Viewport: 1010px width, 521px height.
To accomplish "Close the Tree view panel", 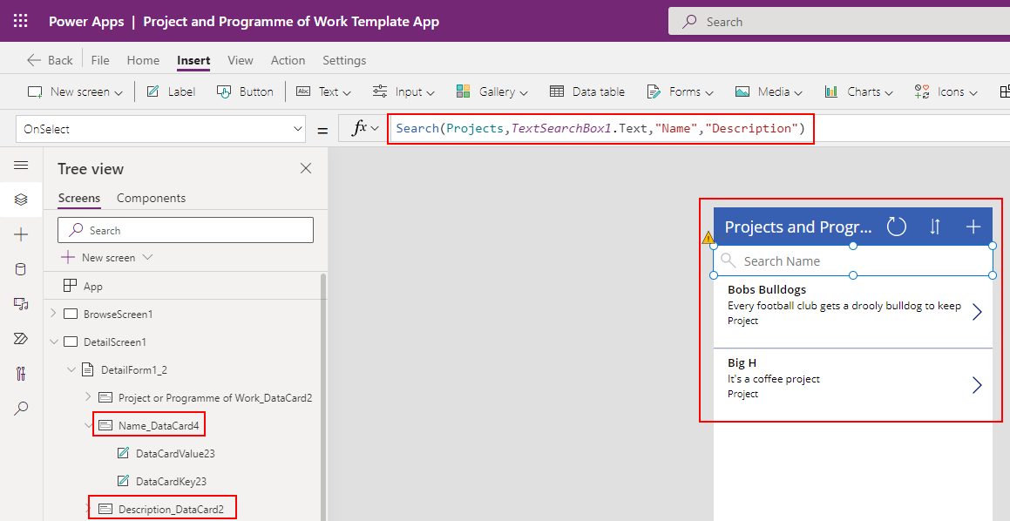I will pos(306,169).
